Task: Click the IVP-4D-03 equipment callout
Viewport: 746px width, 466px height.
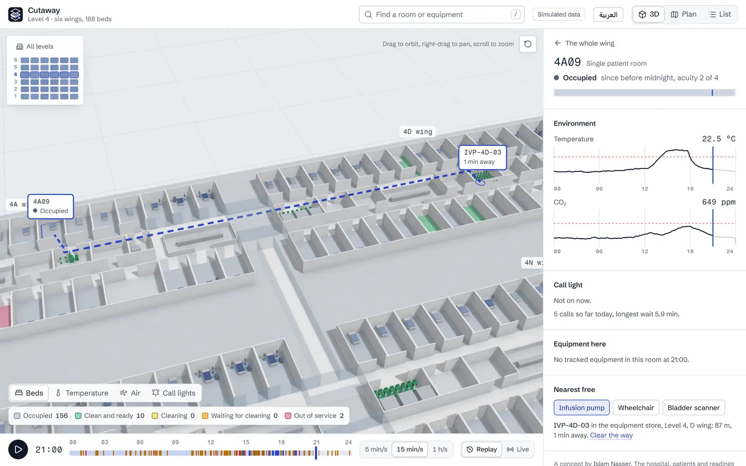Action: [482, 157]
